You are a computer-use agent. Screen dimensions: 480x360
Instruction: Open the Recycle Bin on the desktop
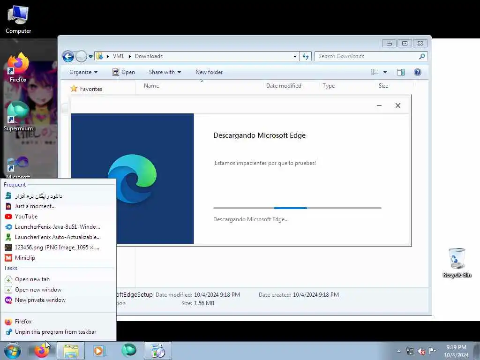(457, 263)
